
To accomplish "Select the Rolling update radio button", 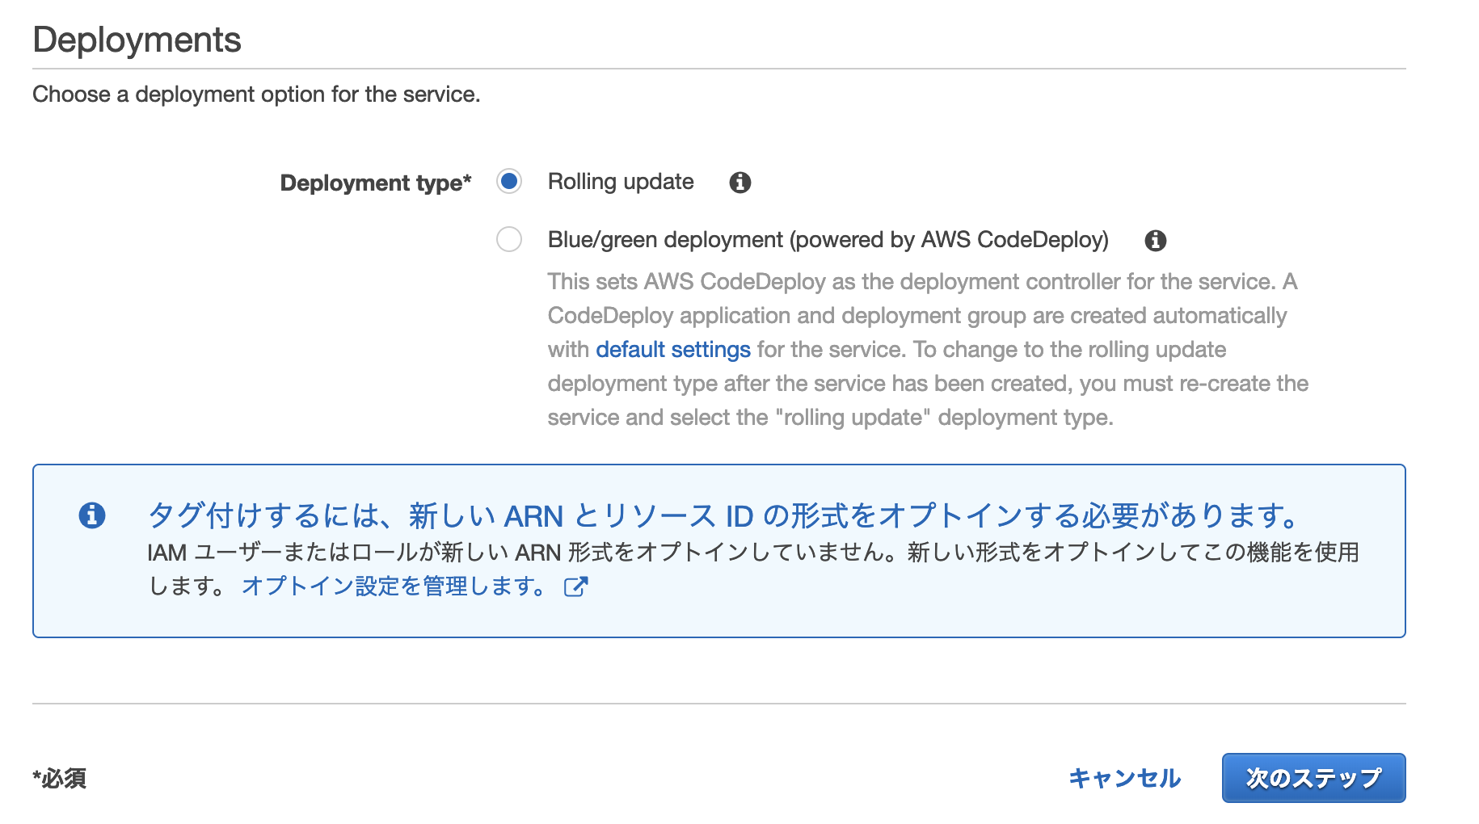I will [x=509, y=182].
